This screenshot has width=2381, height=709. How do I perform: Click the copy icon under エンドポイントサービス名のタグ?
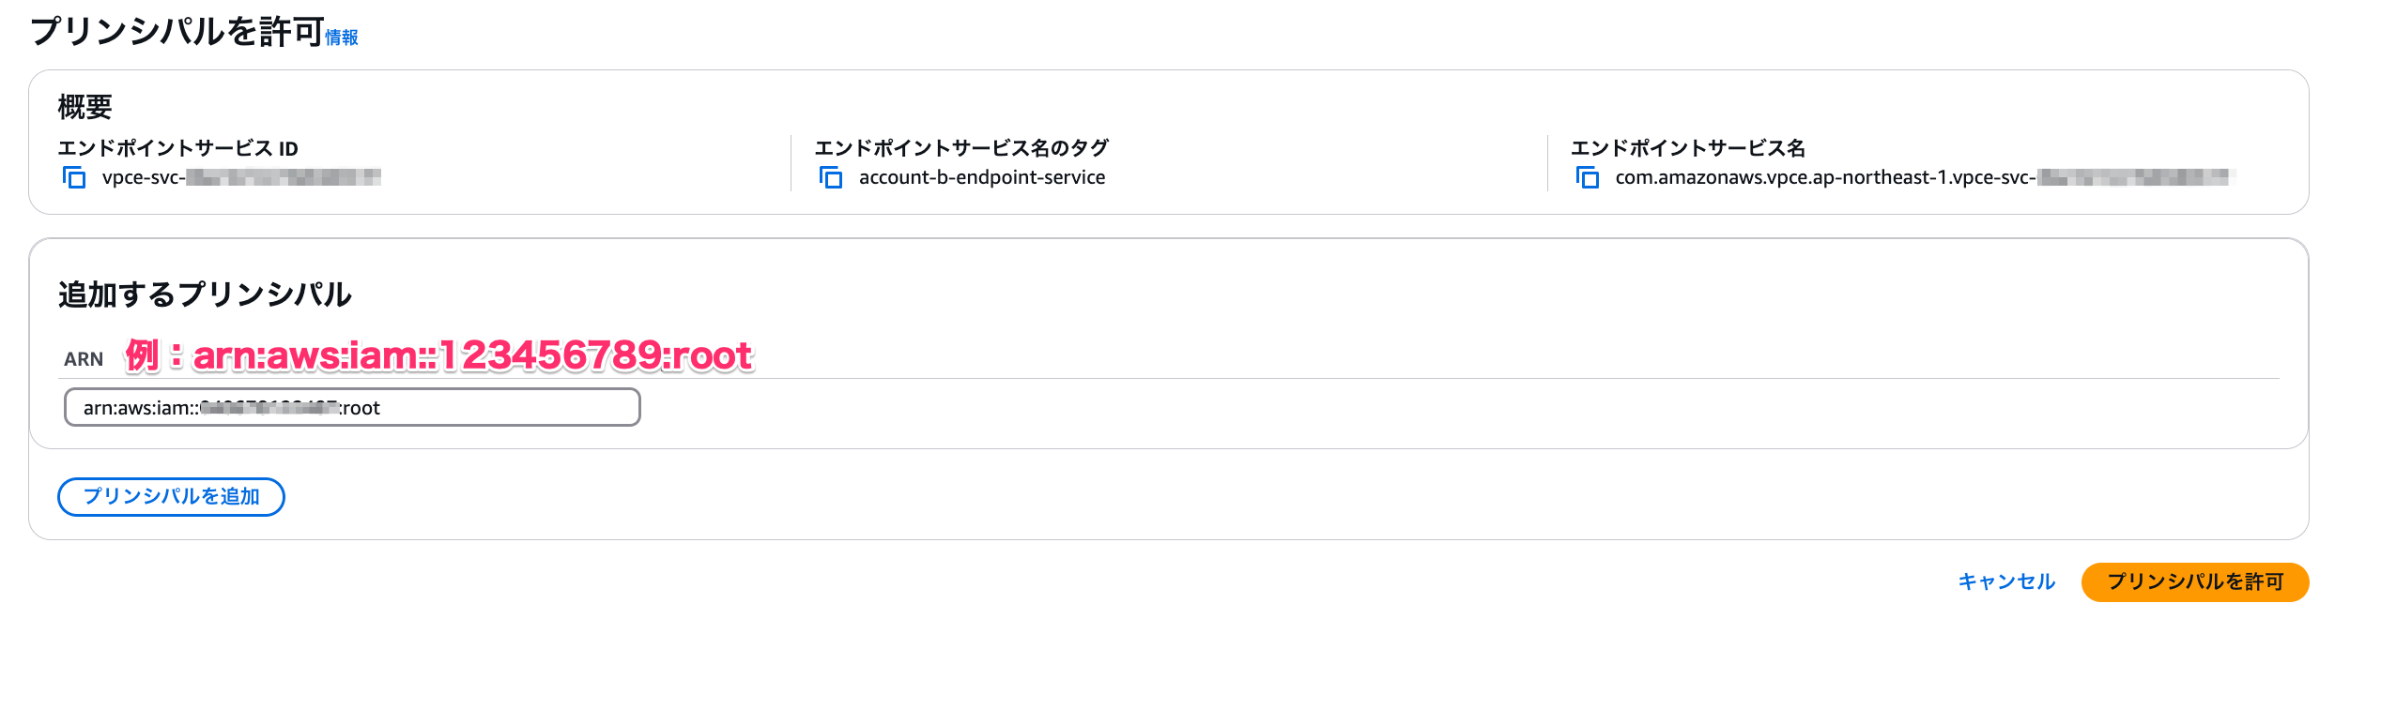832,177
